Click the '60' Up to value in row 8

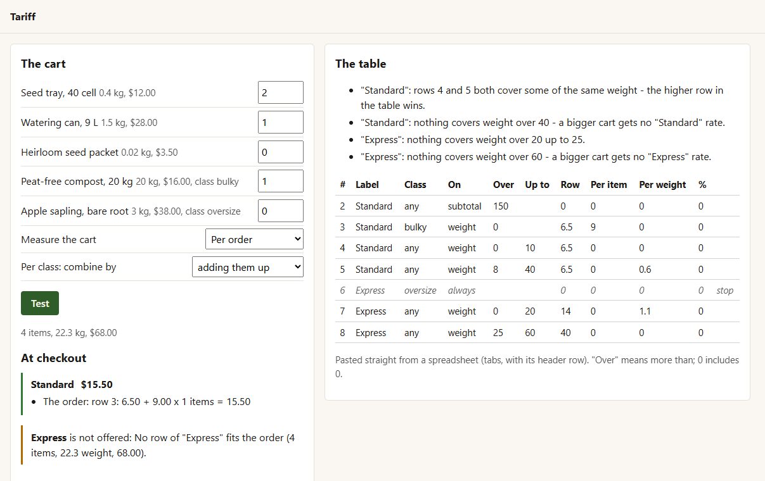click(x=530, y=333)
